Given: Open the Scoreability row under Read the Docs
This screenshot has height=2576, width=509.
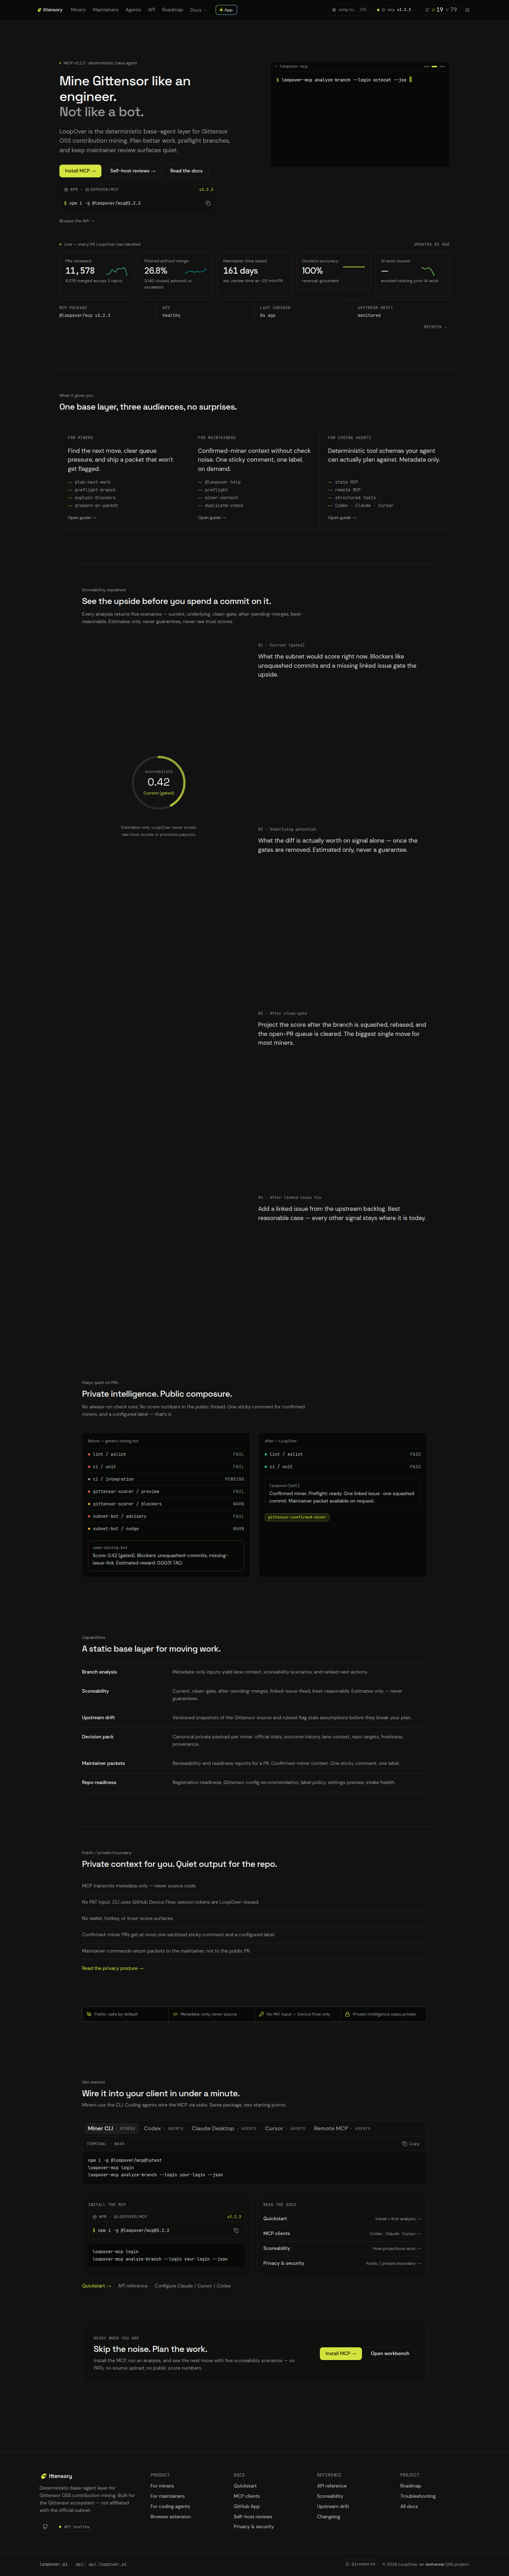Looking at the screenshot, I should click(x=342, y=2248).
